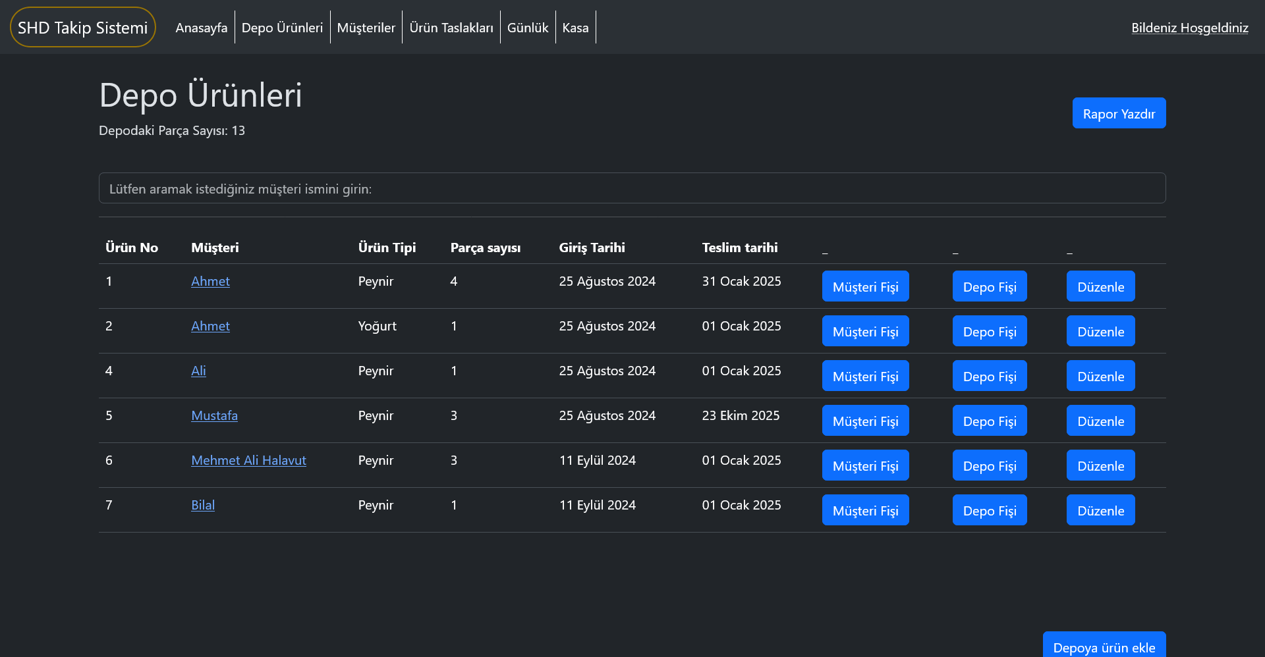Open Müşteri Fişi for Mustafa's row
1265x657 pixels.
(865, 421)
